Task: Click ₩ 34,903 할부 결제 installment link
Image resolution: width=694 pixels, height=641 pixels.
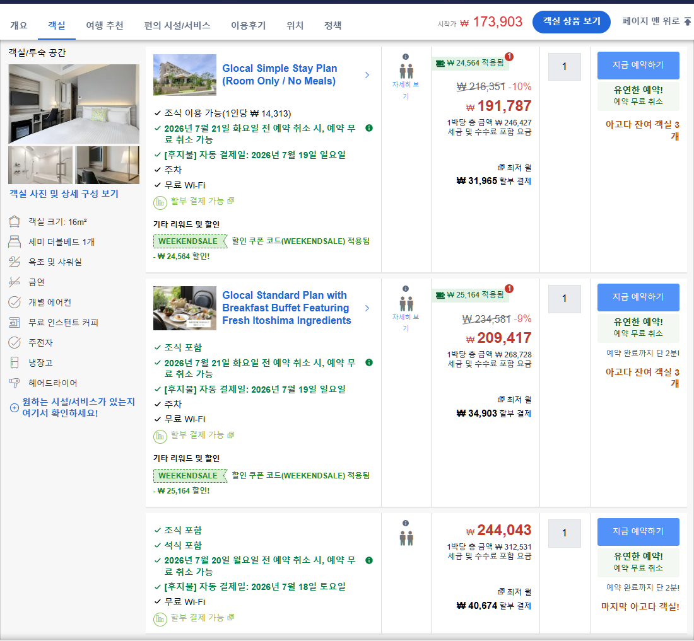Action: tap(493, 413)
